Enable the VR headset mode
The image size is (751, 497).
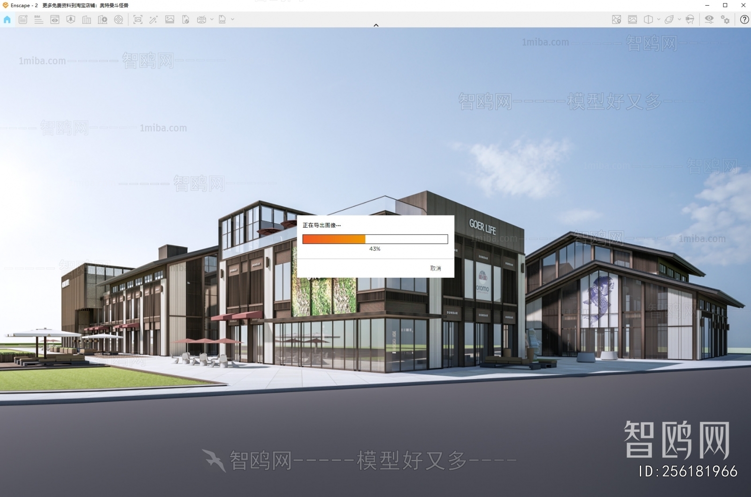tap(690, 20)
